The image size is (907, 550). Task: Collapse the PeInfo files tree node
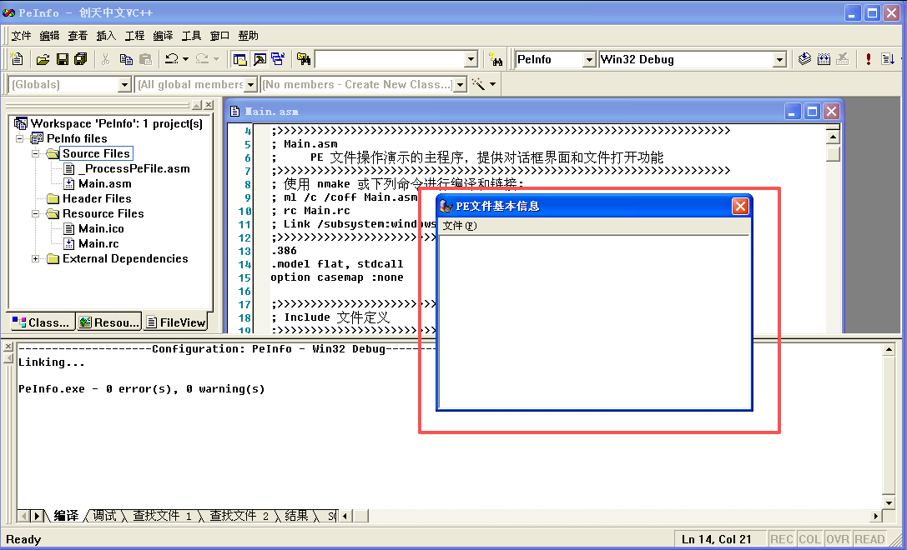point(20,138)
